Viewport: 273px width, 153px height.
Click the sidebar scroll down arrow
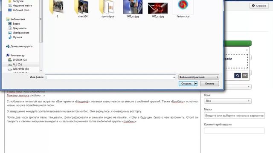coord(41,71)
